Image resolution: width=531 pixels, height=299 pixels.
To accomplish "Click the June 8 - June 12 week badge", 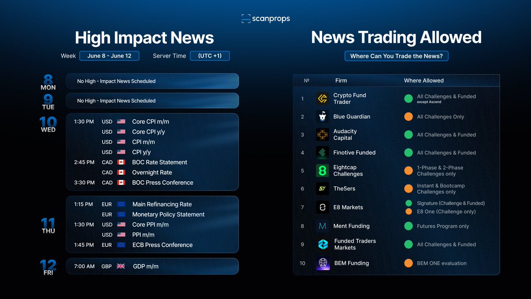I will coord(109,56).
